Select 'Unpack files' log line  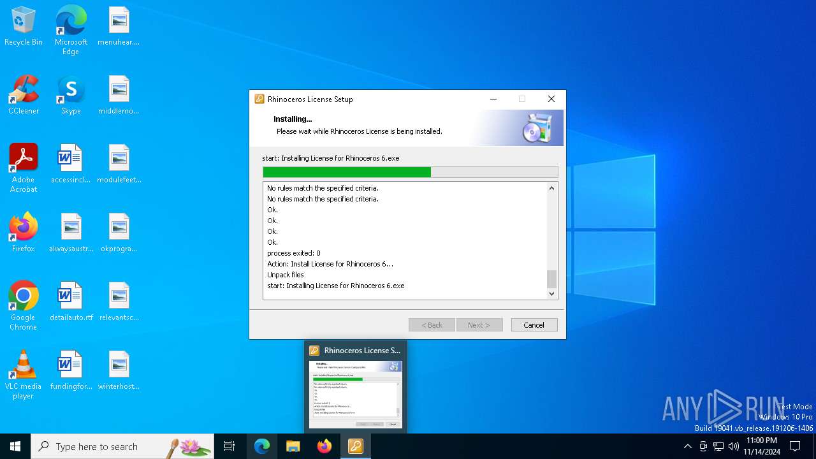coord(286,275)
